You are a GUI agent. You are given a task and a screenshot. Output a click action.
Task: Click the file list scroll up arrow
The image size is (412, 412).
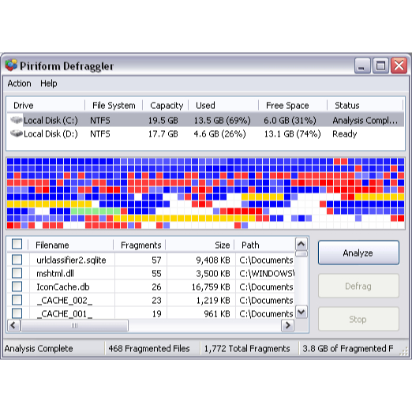pos(302,244)
